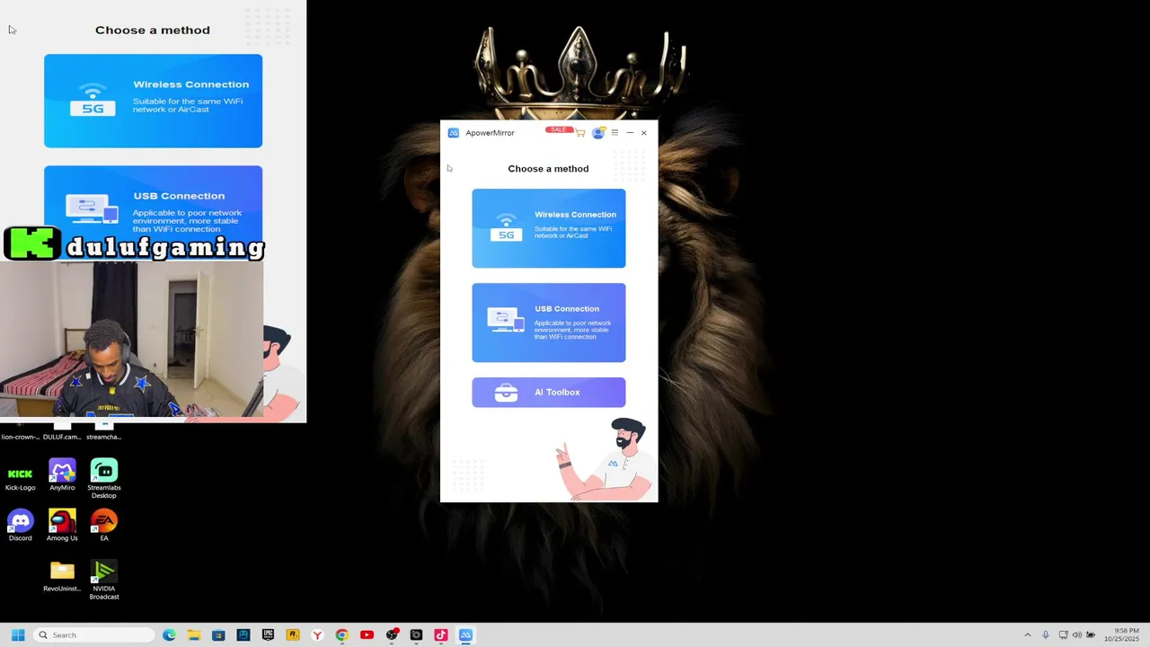Select the streamcha... desktop item label

pyautogui.click(x=104, y=437)
